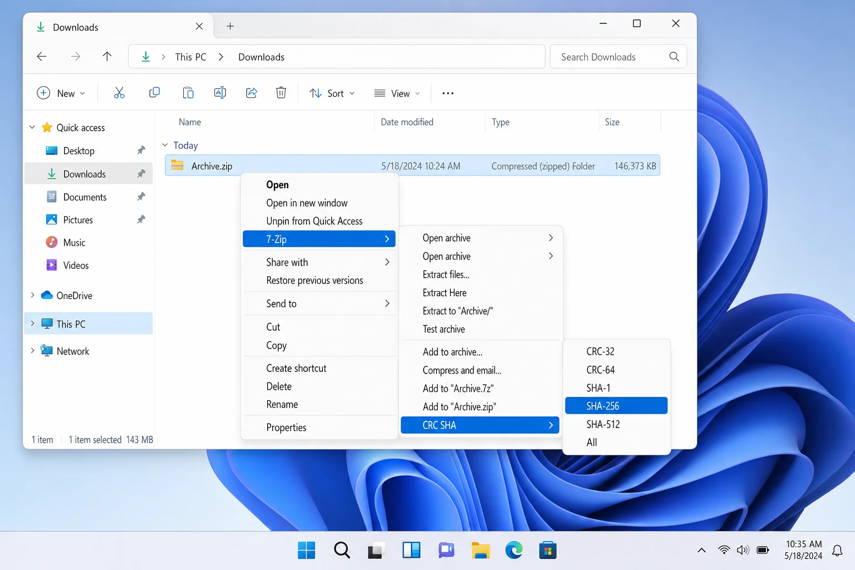Go up one folder level
Screen dimensions: 855x570
tap(107, 56)
